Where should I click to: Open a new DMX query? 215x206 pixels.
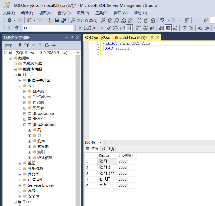pyautogui.click(x=117, y=20)
